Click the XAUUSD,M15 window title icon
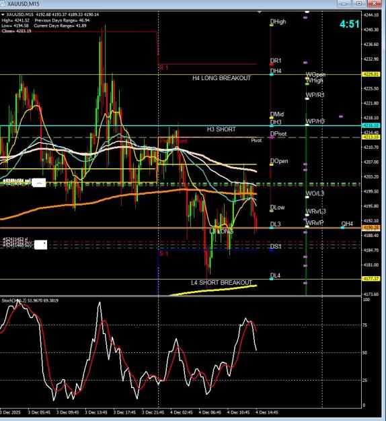The width and height of the screenshot is (386, 421). [3, 3]
